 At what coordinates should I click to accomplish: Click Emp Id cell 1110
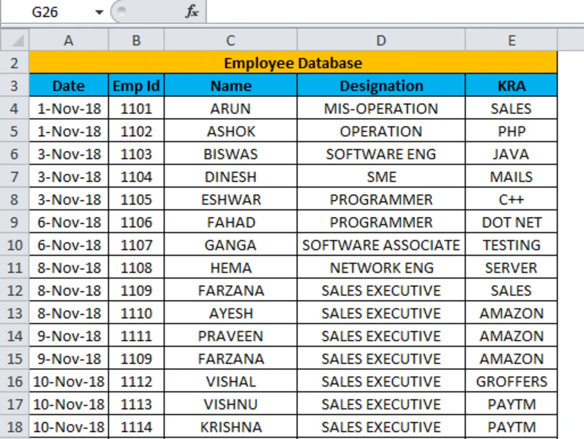click(x=136, y=313)
